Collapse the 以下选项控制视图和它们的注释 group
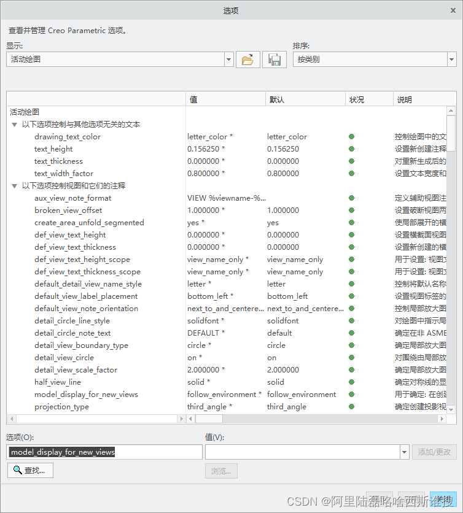Screen dimensions: 463x513 (15, 186)
